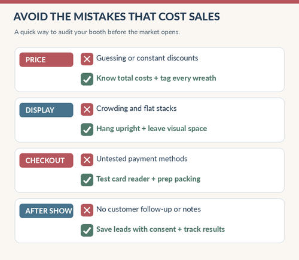
Task: Click the green checkmark beside Hang upright
Action: [x=87, y=129]
